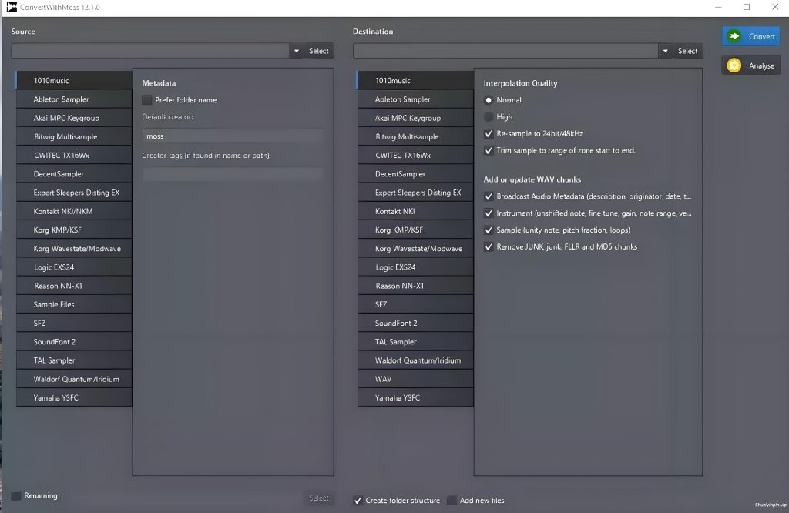The image size is (789, 513).
Task: Select source tab TAL Sampler
Action: (x=74, y=360)
